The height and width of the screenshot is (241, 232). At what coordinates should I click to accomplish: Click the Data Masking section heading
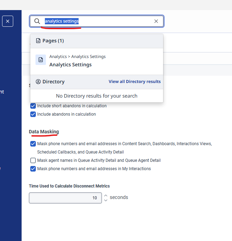[x=44, y=132]
